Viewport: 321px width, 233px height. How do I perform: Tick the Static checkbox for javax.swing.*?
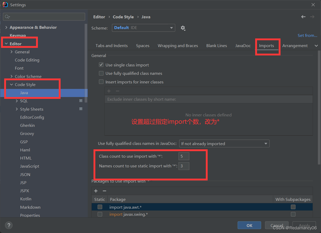(x=100, y=214)
